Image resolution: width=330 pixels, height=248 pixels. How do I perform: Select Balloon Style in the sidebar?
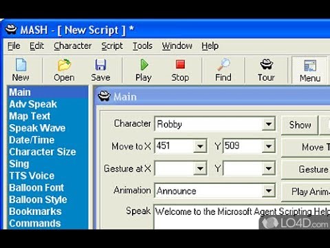48,200
